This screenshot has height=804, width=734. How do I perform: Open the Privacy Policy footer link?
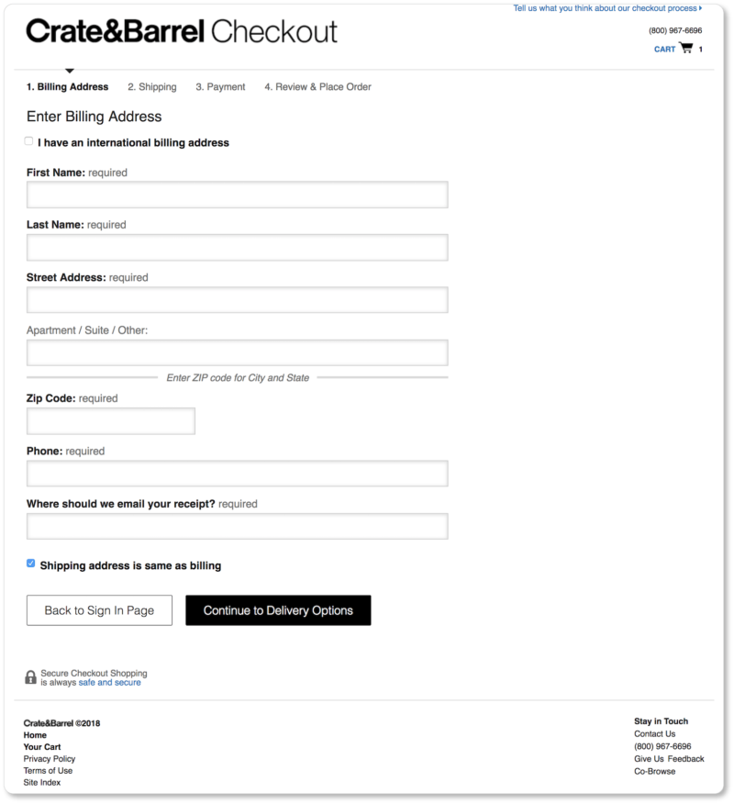50,759
